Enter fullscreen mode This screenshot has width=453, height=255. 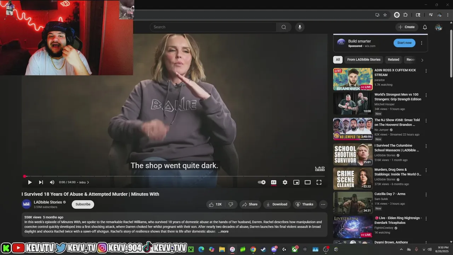coord(319,182)
